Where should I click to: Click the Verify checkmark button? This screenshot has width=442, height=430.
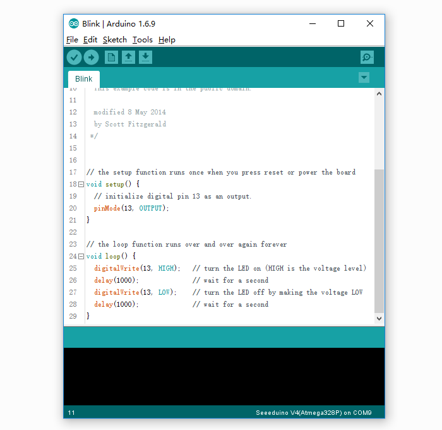click(74, 58)
